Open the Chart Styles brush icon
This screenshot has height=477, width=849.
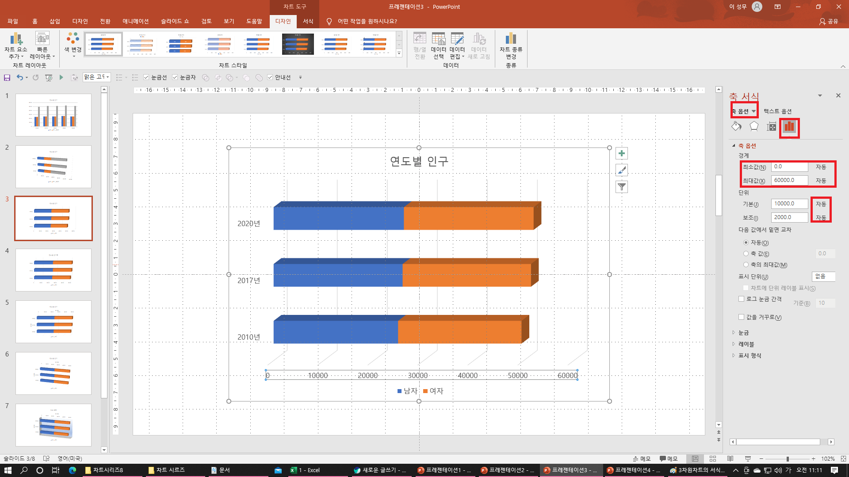(622, 170)
